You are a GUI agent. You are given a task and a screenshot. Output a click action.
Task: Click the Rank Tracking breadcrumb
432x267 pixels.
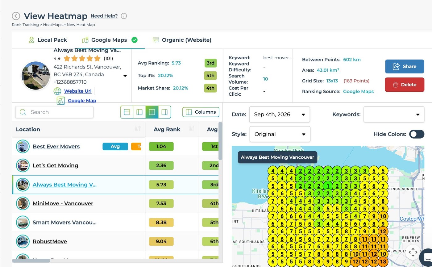coord(25,25)
